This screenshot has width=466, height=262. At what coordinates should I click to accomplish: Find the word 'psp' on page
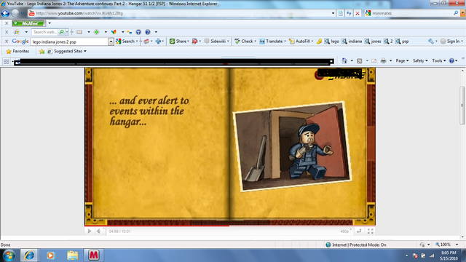point(402,41)
